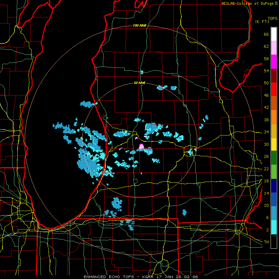Click the 58 legend value
Viewport: 279px width, 279px height.
pyautogui.click(x=266, y=59)
